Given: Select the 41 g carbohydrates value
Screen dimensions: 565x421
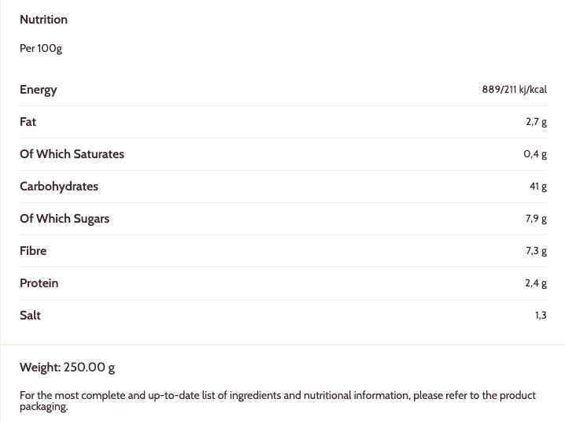Looking at the screenshot, I should point(538,186).
